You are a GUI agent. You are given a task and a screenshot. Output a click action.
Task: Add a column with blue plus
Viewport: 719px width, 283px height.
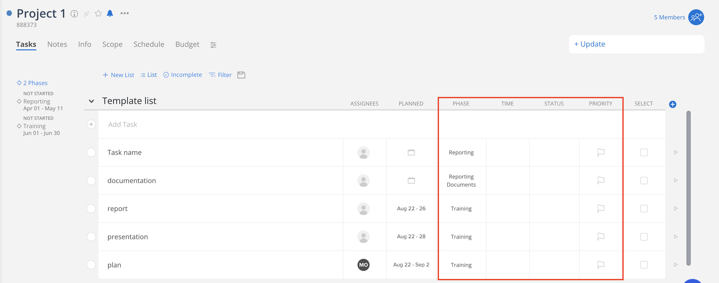pos(672,104)
